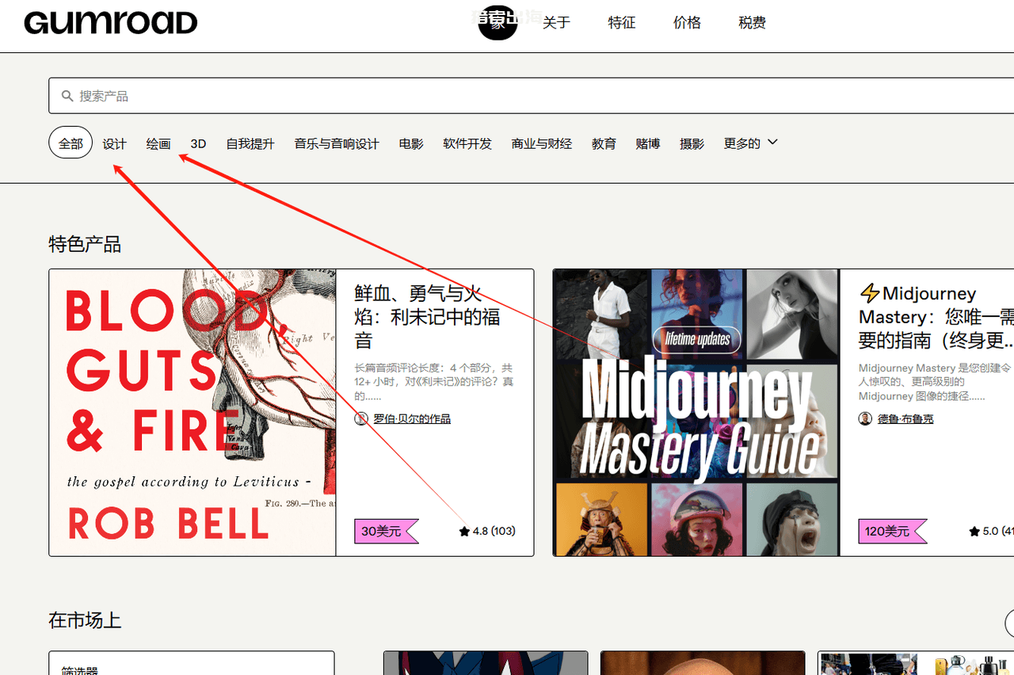
Task: Click the Blood, Guts & Fire cover image
Action: tap(193, 413)
